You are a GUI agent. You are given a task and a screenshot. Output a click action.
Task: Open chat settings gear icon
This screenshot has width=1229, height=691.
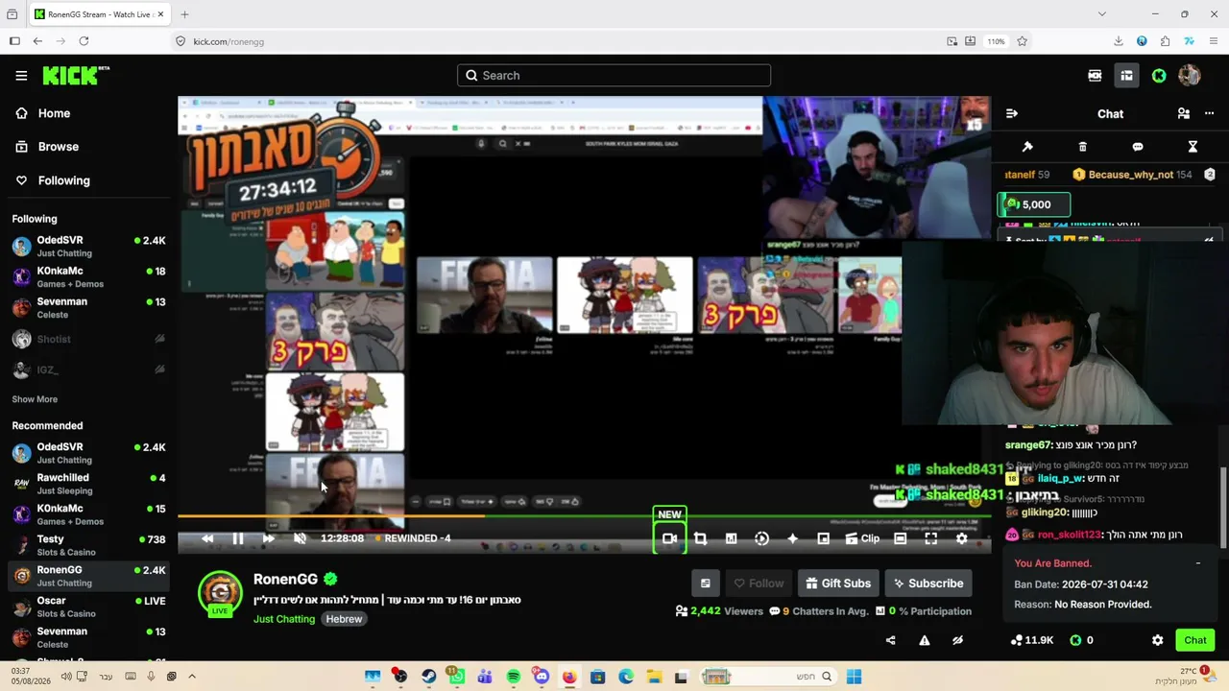(x=1157, y=640)
